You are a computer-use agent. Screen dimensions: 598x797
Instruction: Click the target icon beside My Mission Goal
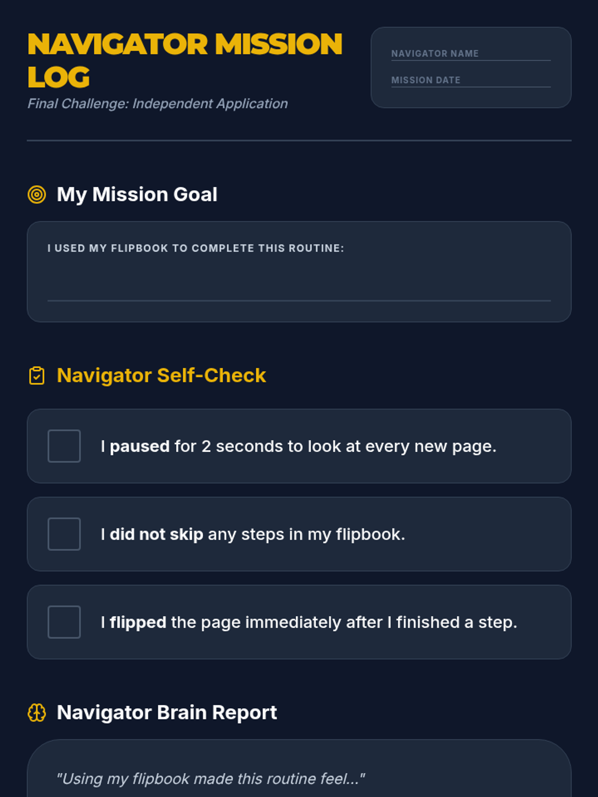pos(37,195)
